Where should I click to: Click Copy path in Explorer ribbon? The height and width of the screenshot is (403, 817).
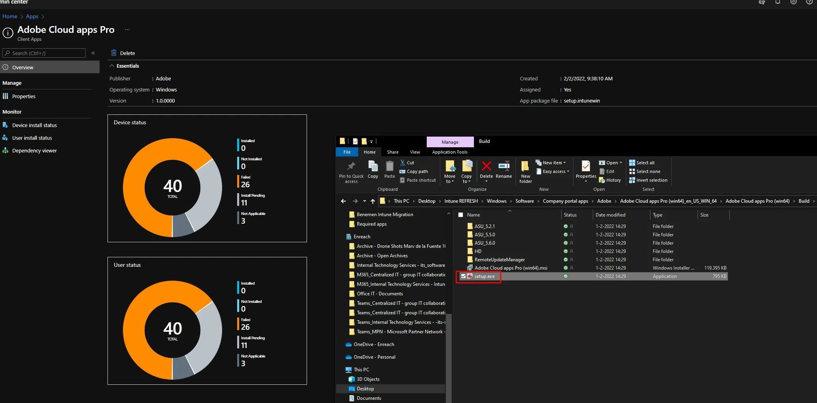tap(414, 171)
